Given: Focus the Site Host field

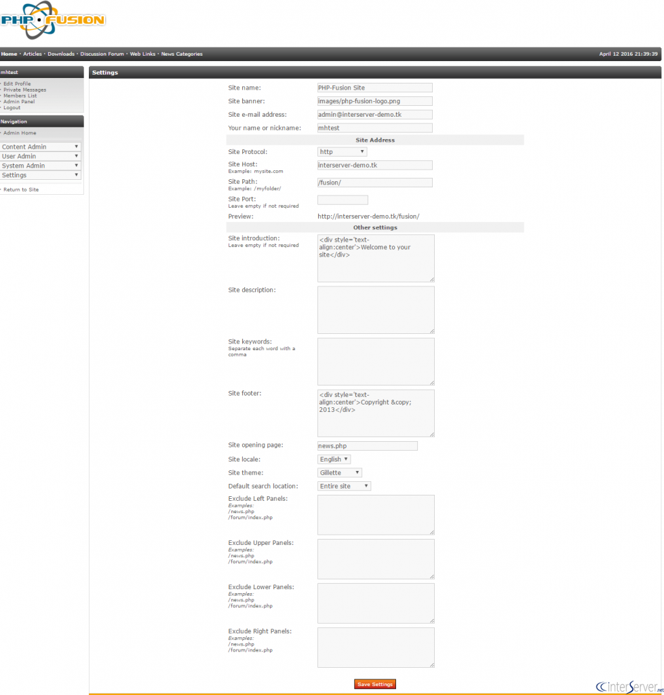Looking at the screenshot, I should coord(375,165).
